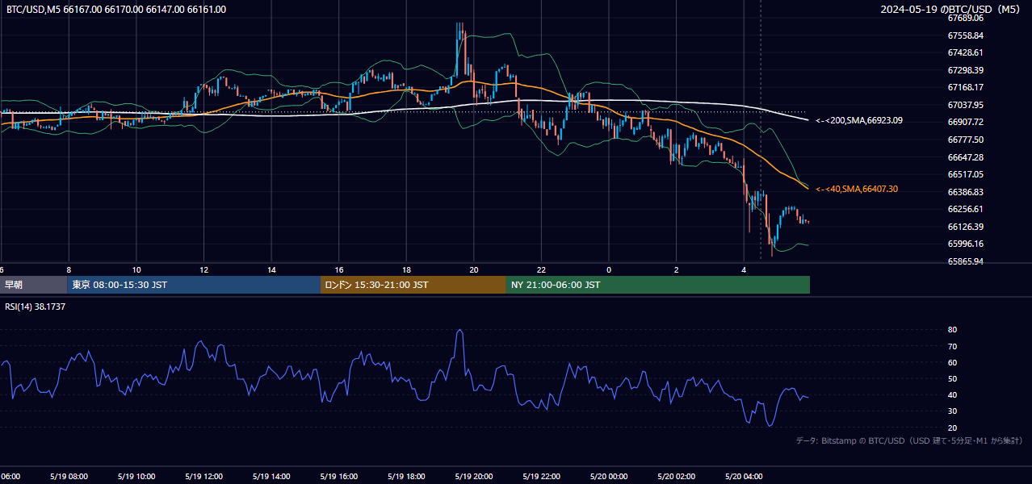This screenshot has width=1032, height=484.
Task: Click price axis value 65865.94
Action: pos(965,261)
